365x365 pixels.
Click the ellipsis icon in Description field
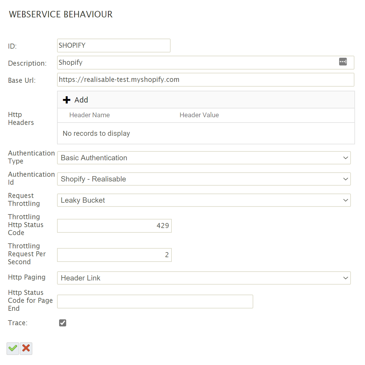pos(343,62)
